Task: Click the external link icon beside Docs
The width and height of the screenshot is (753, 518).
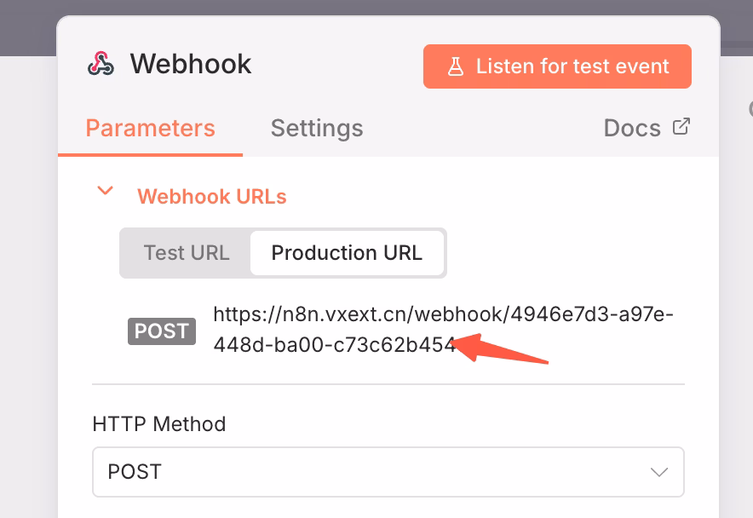Action: pyautogui.click(x=681, y=127)
